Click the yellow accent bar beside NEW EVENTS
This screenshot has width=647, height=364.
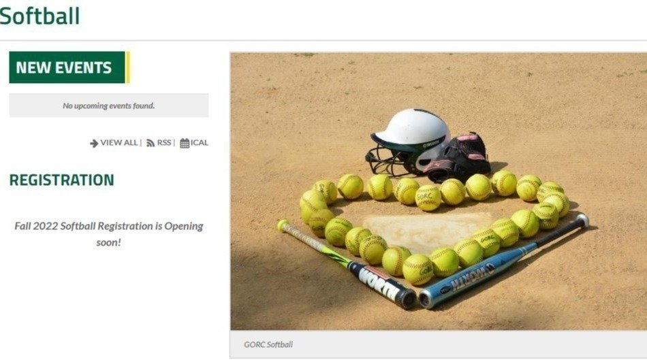(x=127, y=67)
